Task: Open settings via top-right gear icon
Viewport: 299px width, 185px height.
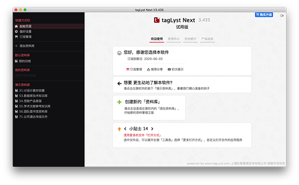Action: click(282, 15)
